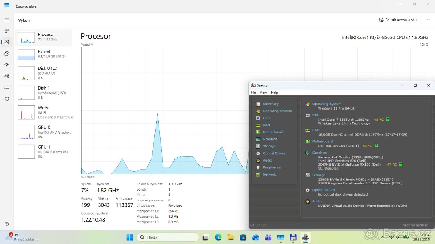Expand the Task Manager hamburger navigation menu

point(7,20)
